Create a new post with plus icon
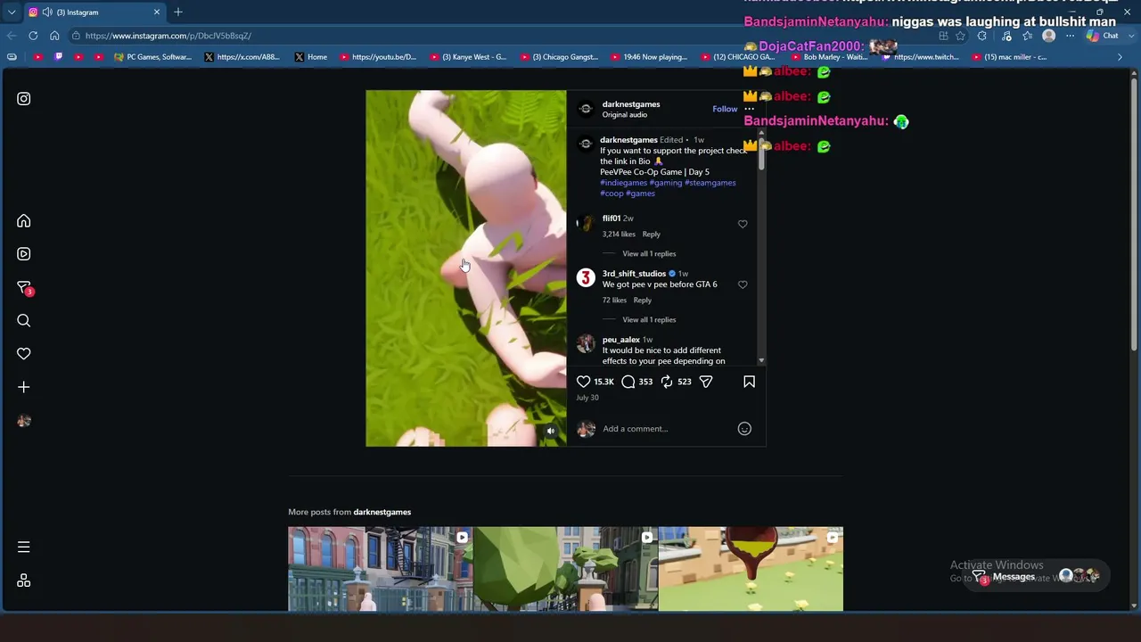Image resolution: width=1141 pixels, height=642 pixels. point(24,387)
